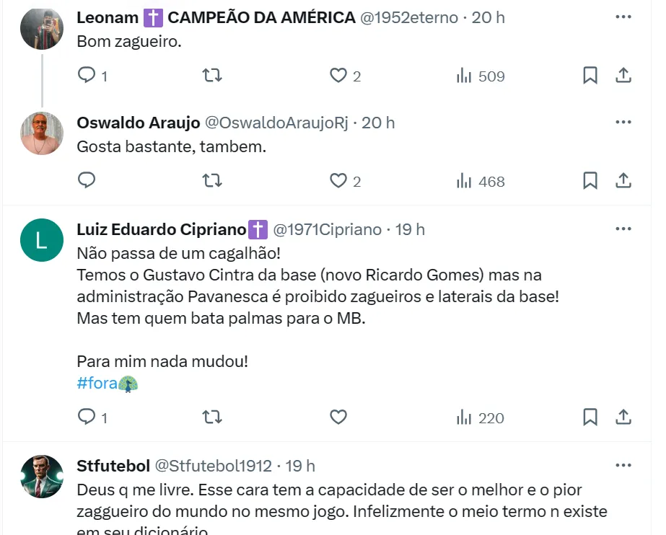The image size is (666, 535).
Task: Click Stfutebol's profile avatar
Action: pos(42,477)
